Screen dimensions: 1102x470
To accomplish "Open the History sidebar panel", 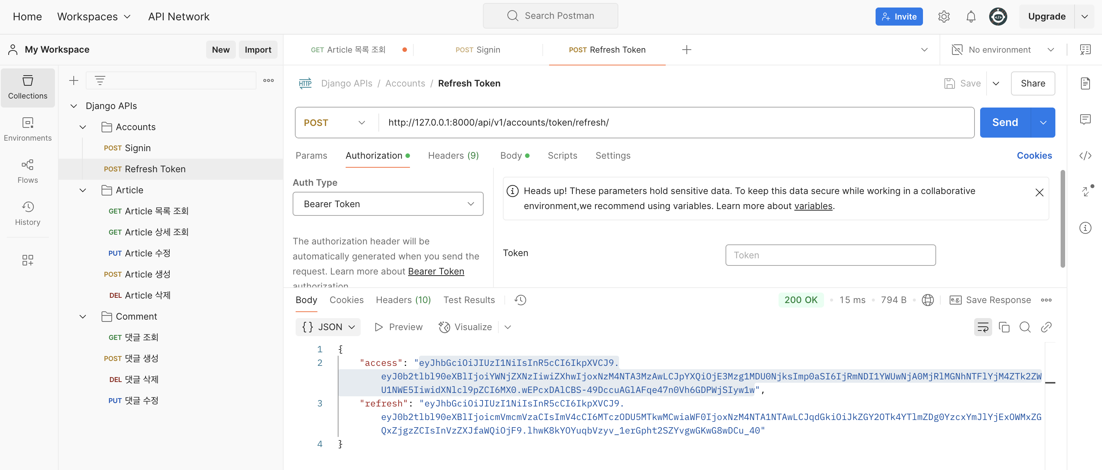I will 28,214.
